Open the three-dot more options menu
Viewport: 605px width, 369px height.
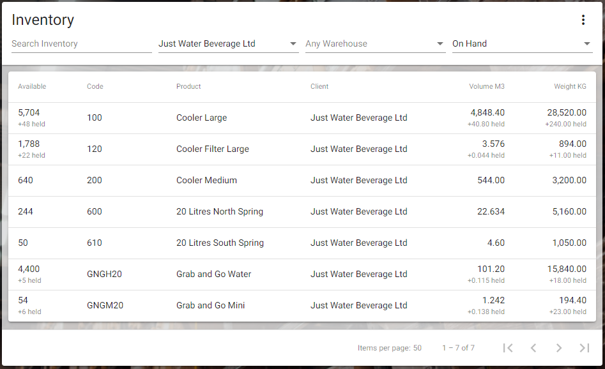[x=583, y=20]
